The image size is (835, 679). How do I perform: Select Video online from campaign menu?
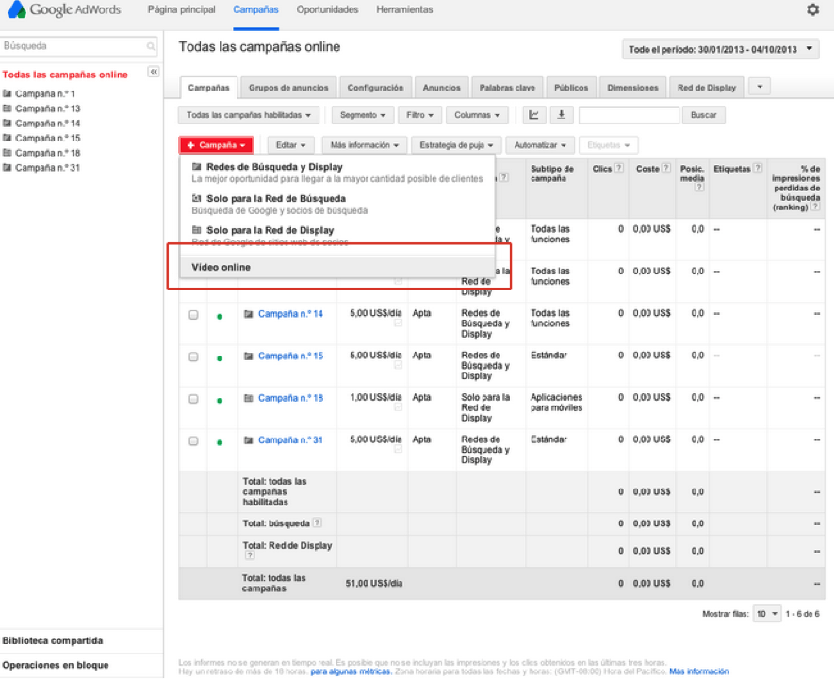point(221,267)
